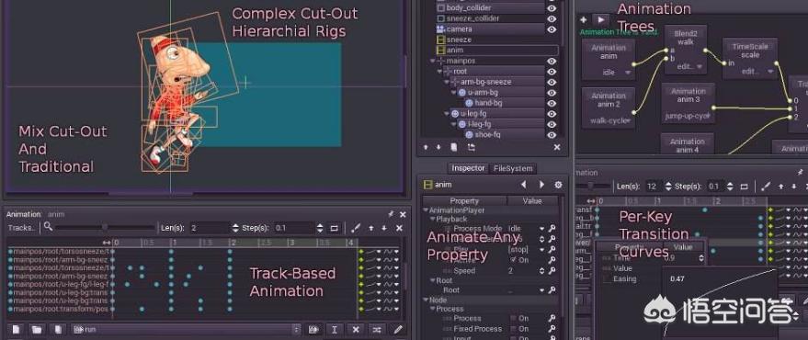
Task: Toggle visibility of hand-bg node
Action: click(x=552, y=103)
